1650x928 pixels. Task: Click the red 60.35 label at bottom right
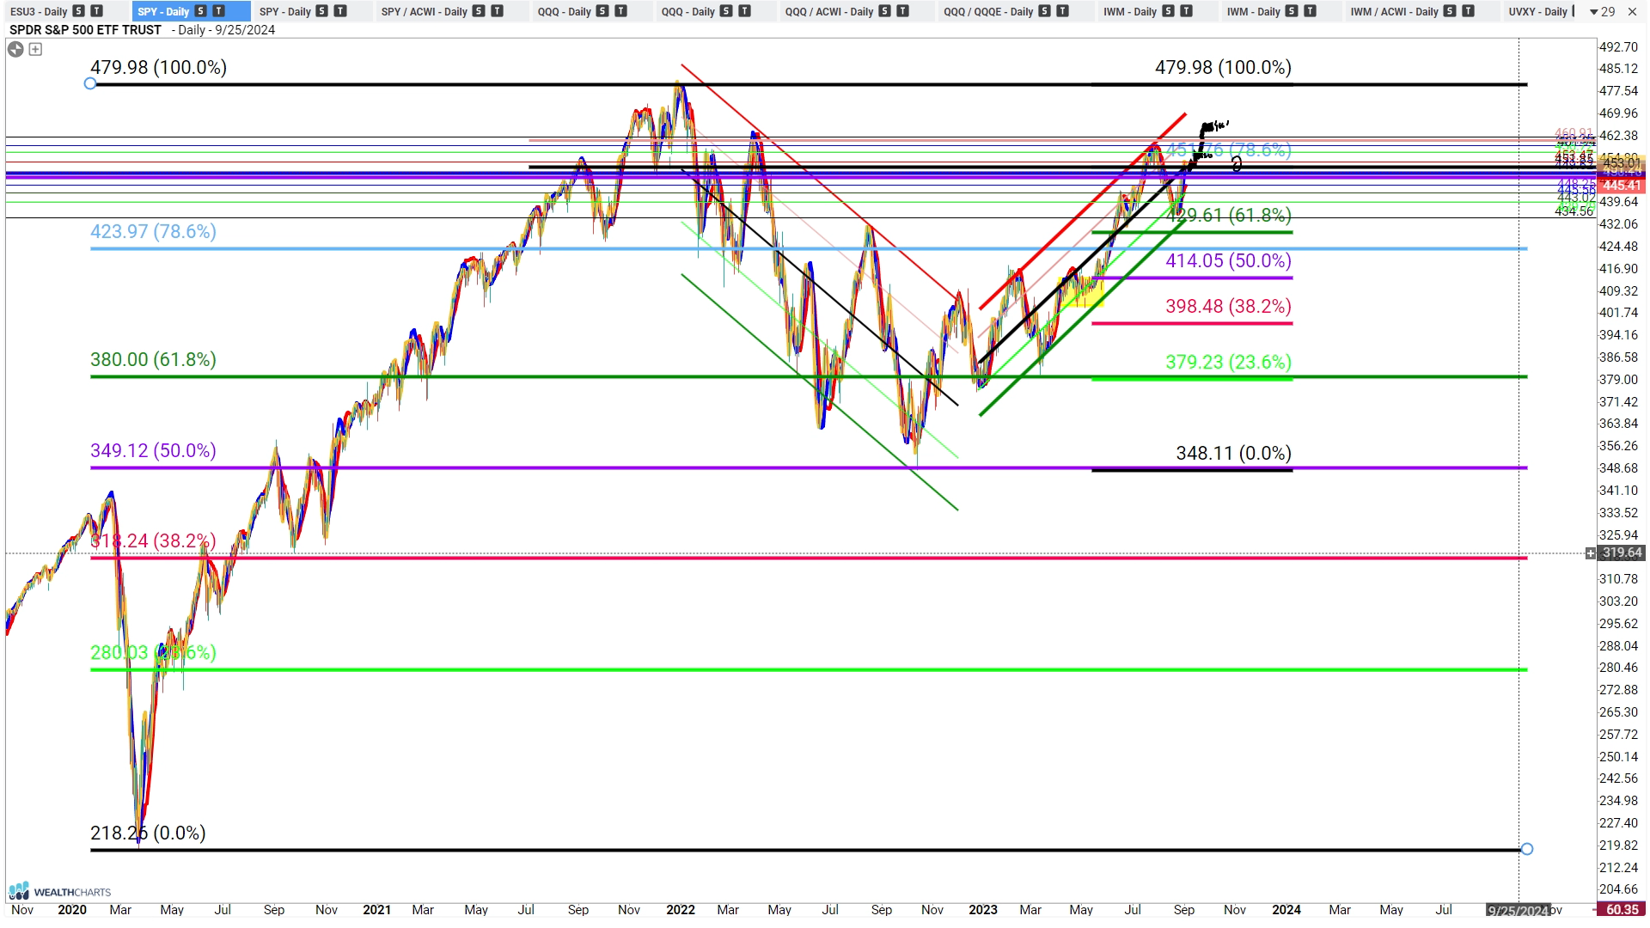pyautogui.click(x=1622, y=910)
